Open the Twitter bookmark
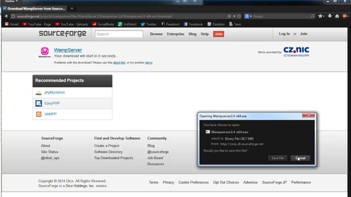 [149, 24]
